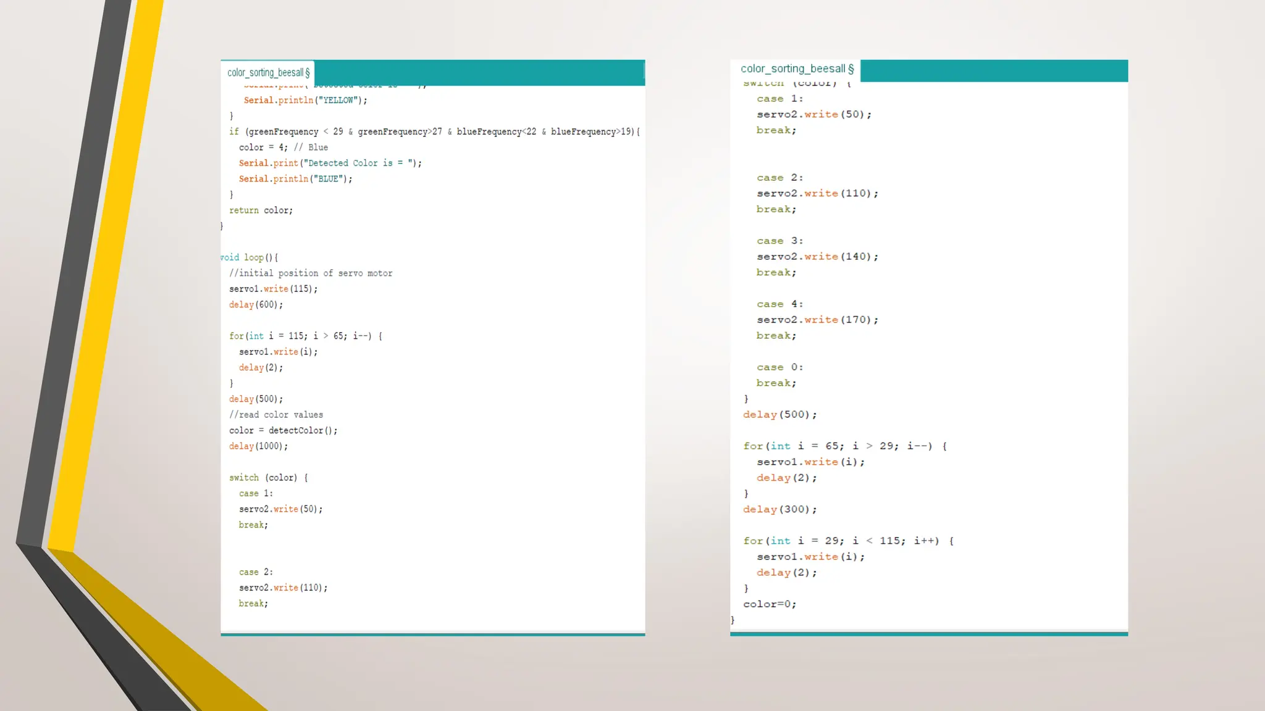Select the left color_sorting_beesall tab

[268, 73]
